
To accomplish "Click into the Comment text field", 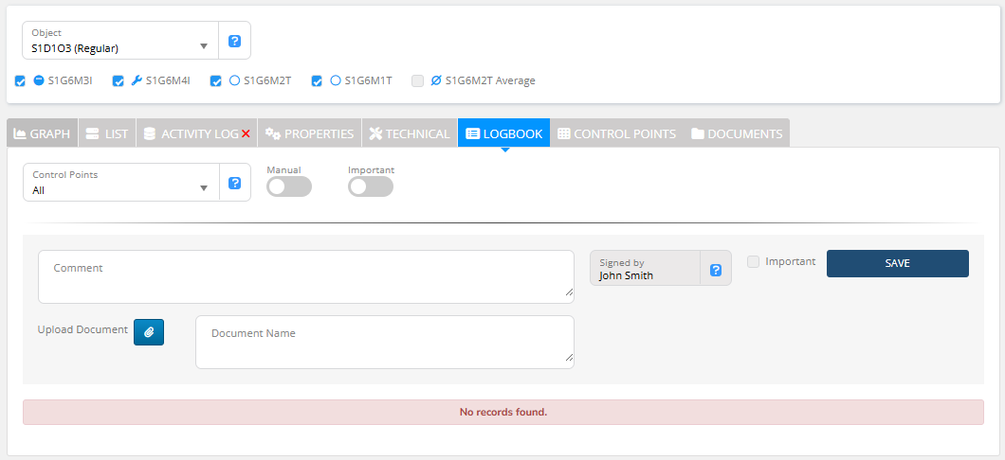I will pyautogui.click(x=305, y=276).
